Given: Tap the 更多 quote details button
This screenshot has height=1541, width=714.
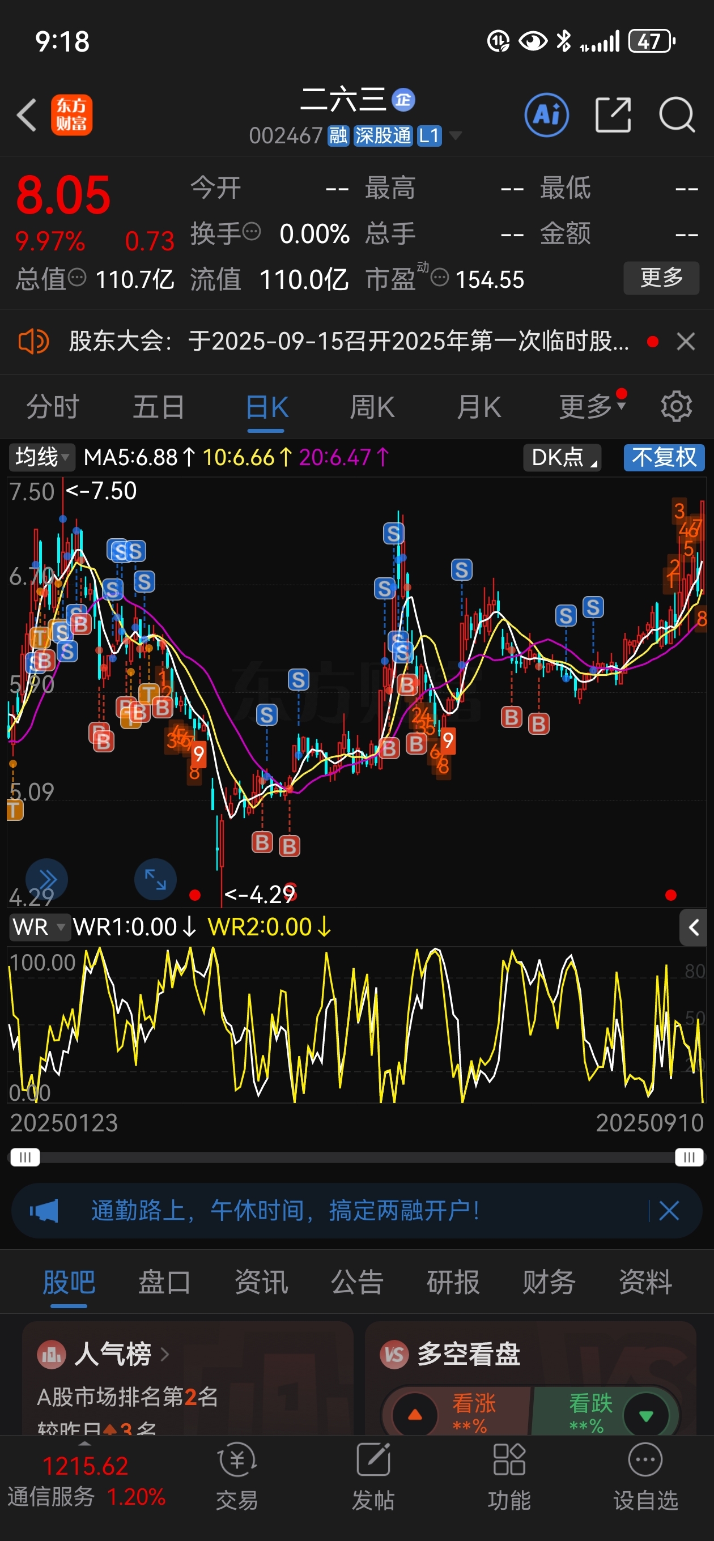Looking at the screenshot, I should pyautogui.click(x=661, y=278).
